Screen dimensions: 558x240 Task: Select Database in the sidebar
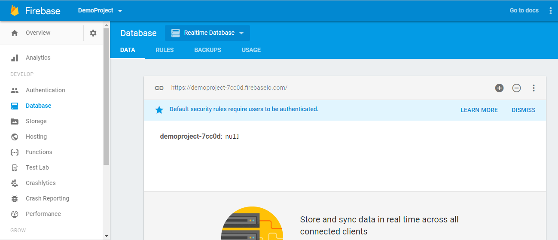[38, 106]
